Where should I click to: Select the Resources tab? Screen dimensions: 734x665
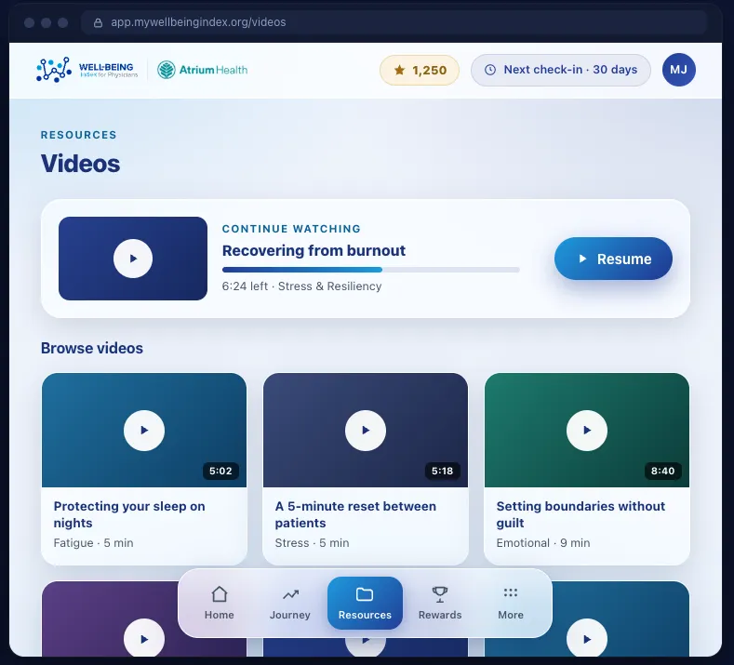[x=365, y=604]
